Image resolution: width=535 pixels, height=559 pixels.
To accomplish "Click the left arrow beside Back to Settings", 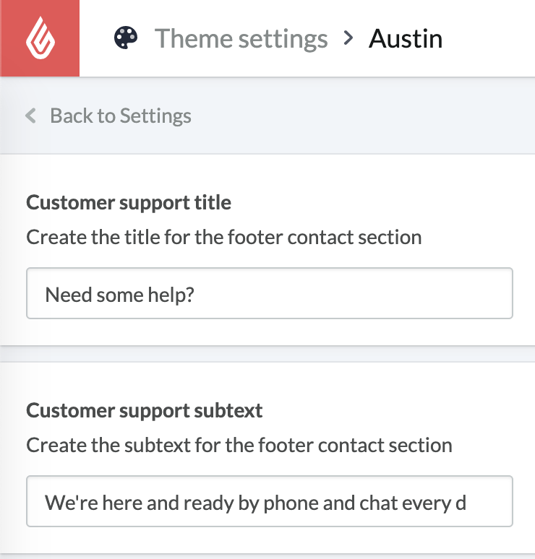I will click(x=30, y=116).
